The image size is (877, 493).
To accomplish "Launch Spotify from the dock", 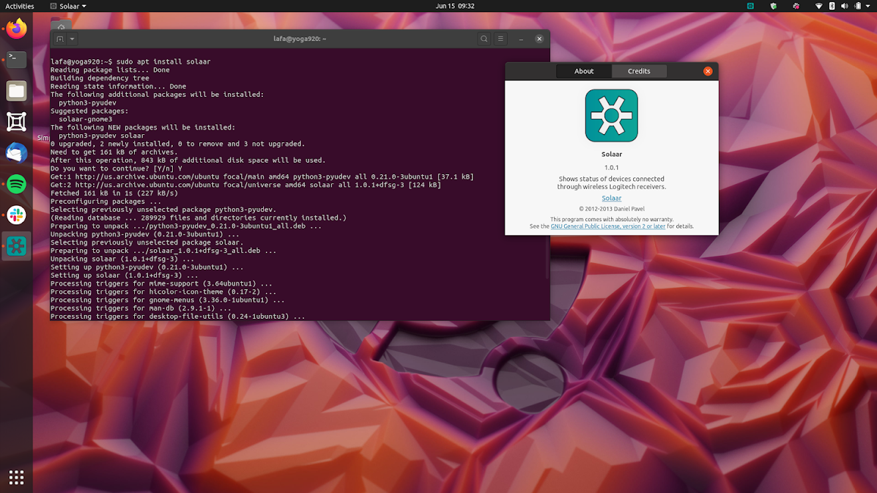I will 16,184.
